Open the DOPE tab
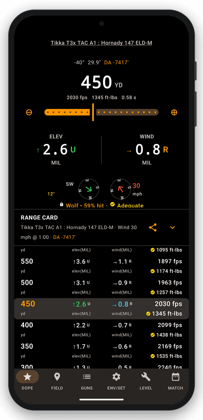Screen dimensions: 203x420 (x=27, y=381)
